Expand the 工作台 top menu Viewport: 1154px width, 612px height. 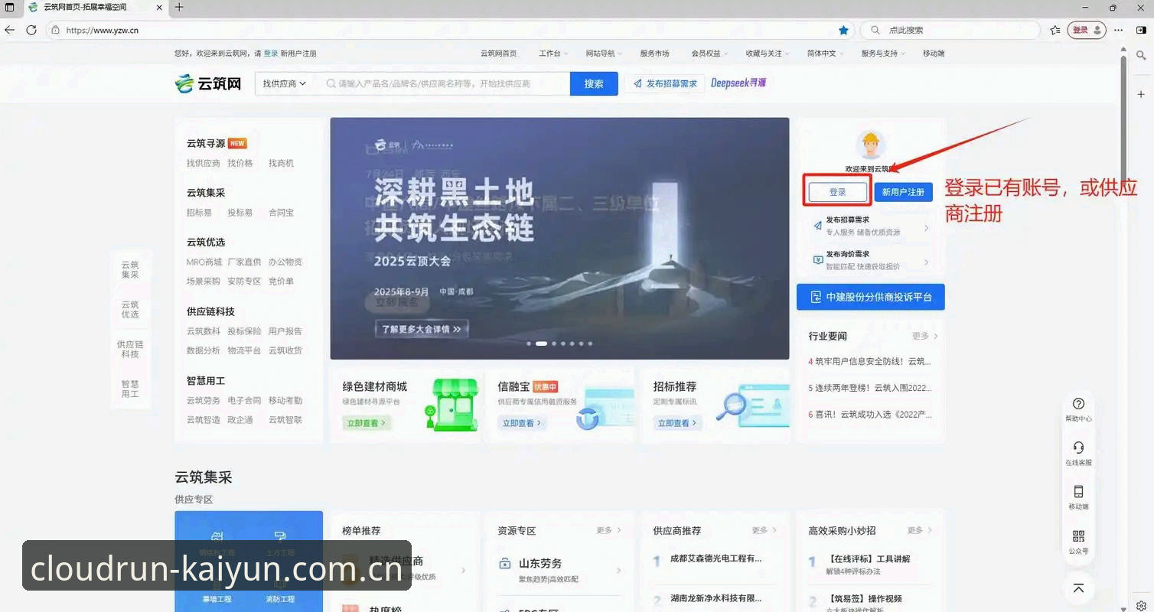pos(554,54)
